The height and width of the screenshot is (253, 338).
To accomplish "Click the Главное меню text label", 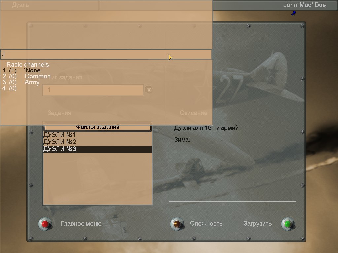I will [x=81, y=224].
